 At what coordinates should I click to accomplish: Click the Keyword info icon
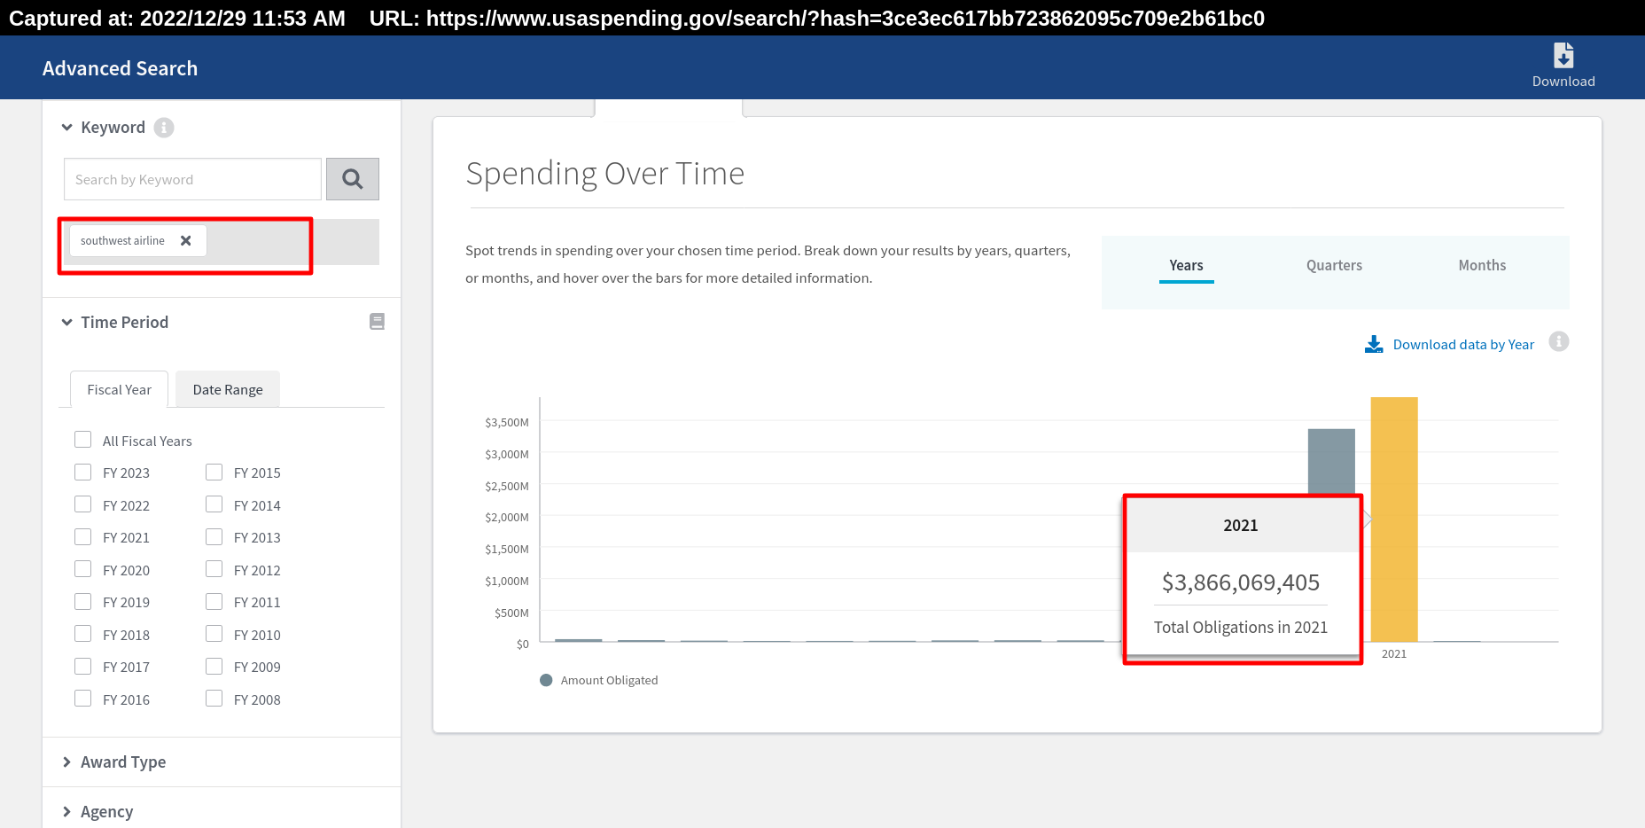pos(164,128)
